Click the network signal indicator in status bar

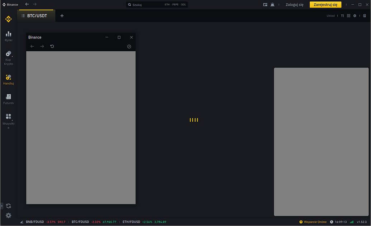(x=351, y=222)
